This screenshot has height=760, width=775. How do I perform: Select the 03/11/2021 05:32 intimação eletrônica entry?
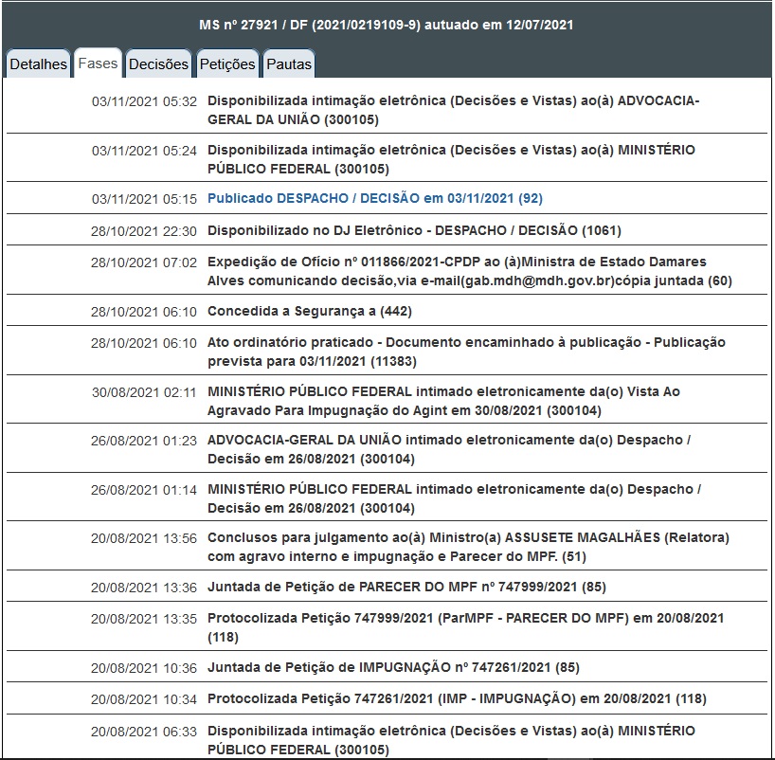[x=453, y=110]
